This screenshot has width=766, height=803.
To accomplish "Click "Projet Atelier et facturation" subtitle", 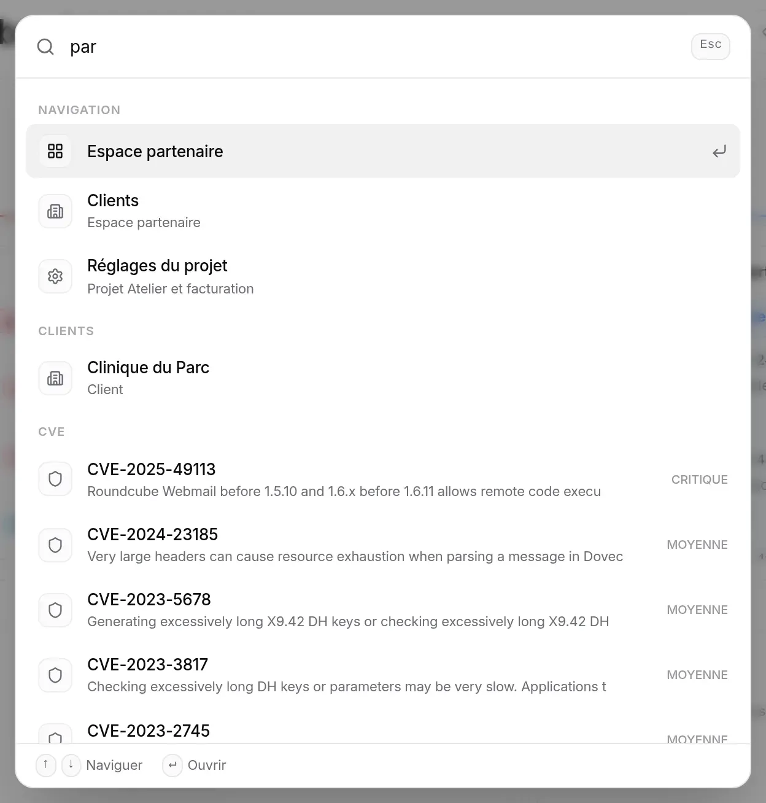I will click(171, 289).
